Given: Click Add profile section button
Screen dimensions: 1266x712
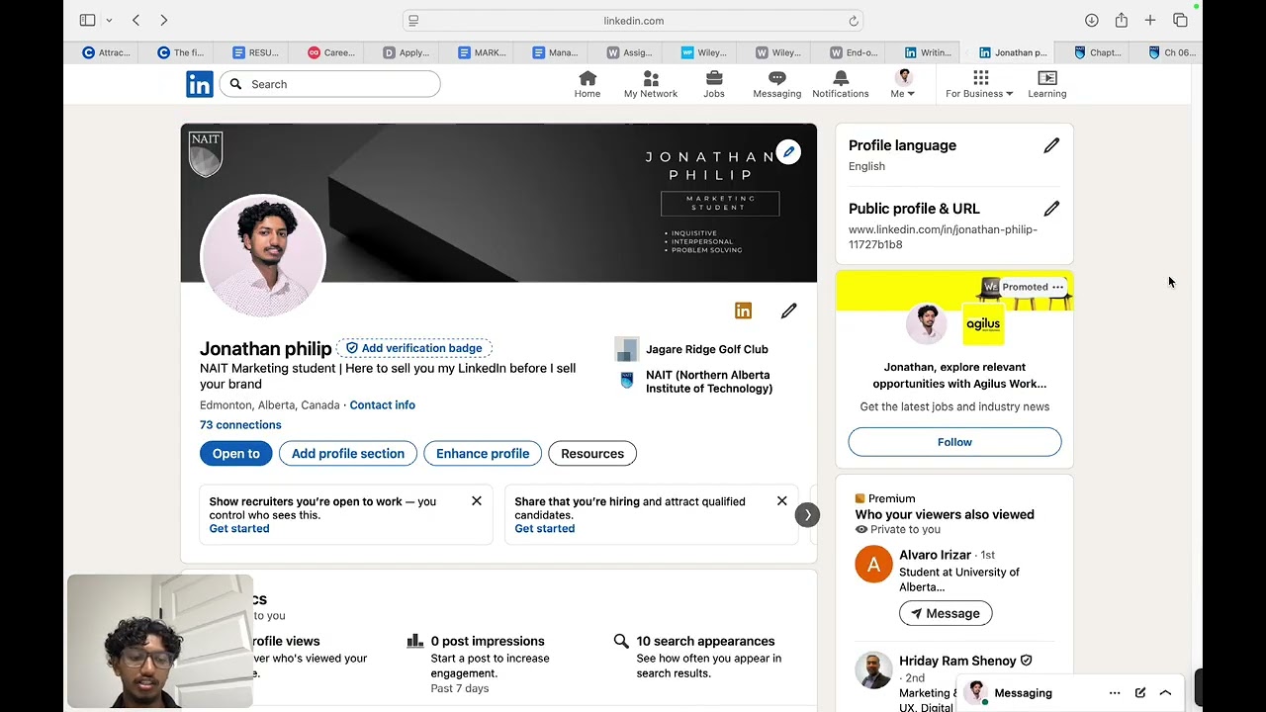Looking at the screenshot, I should (x=348, y=454).
